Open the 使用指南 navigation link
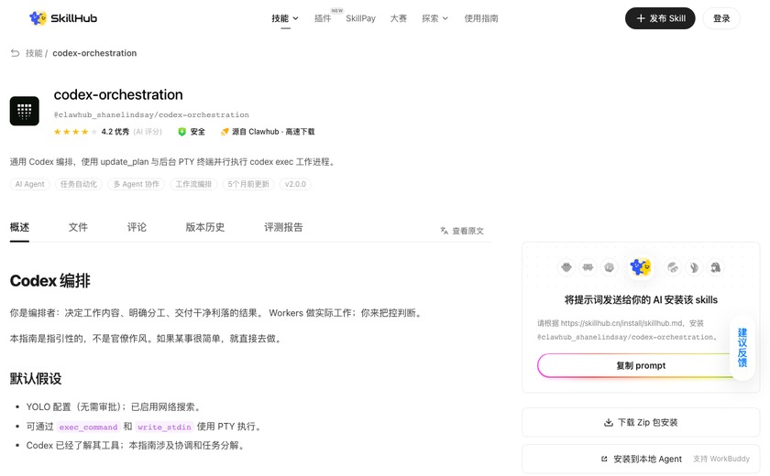This screenshot has width=770, height=476. coord(481,18)
